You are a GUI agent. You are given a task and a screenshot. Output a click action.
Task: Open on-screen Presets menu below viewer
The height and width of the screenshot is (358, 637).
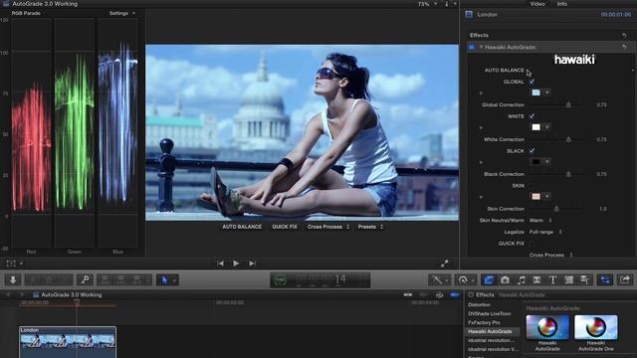point(370,227)
